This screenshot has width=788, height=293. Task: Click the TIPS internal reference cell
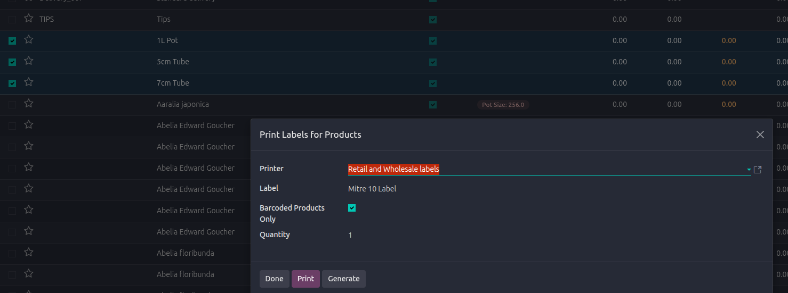[47, 19]
